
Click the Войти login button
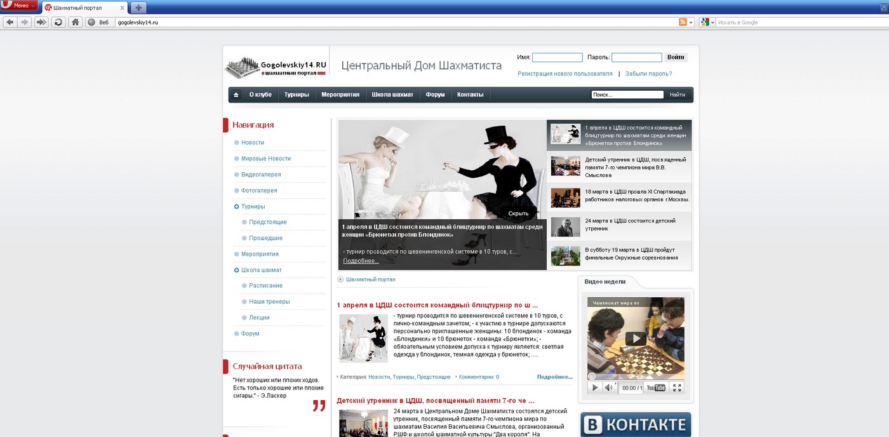tap(676, 57)
